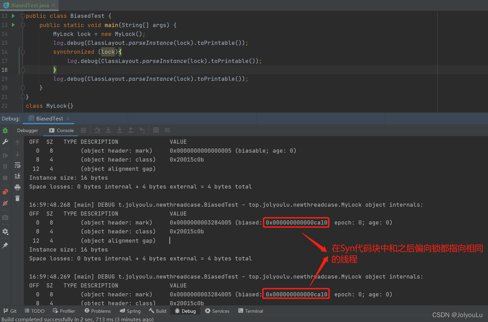Click the Down the Stack Trace arrow
Image resolution: width=488 pixels, height=322 pixels.
pyautogui.click(x=17, y=154)
